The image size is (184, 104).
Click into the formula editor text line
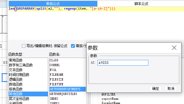pos(96,9)
